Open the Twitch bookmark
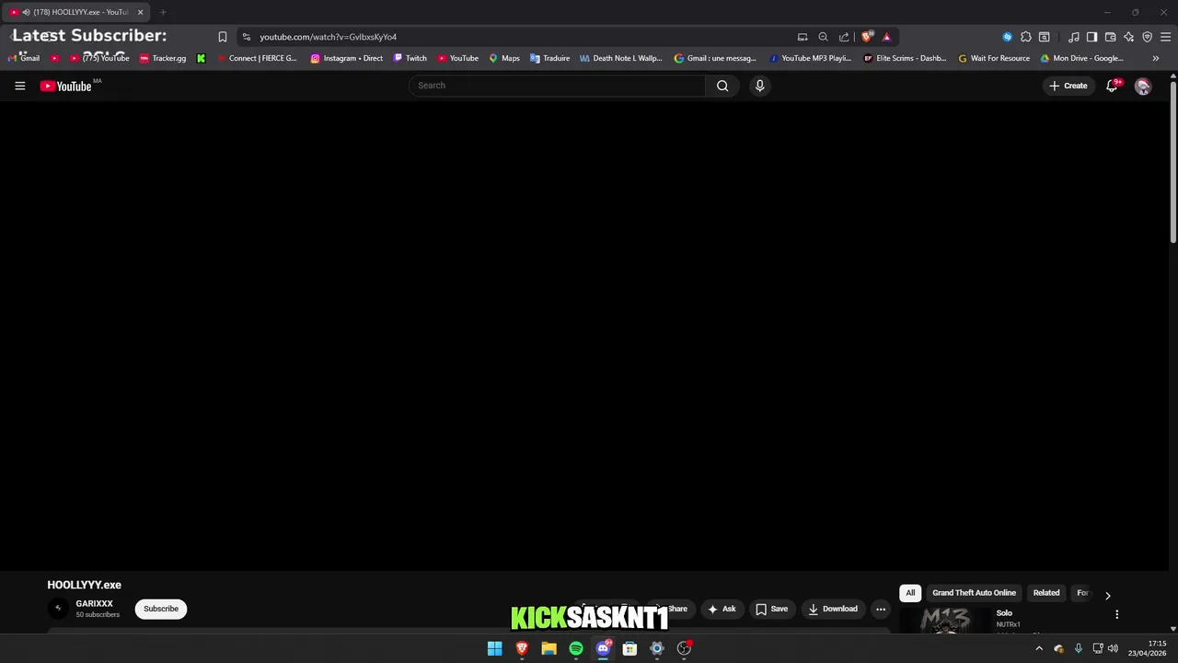The width and height of the screenshot is (1178, 663). pos(410,58)
